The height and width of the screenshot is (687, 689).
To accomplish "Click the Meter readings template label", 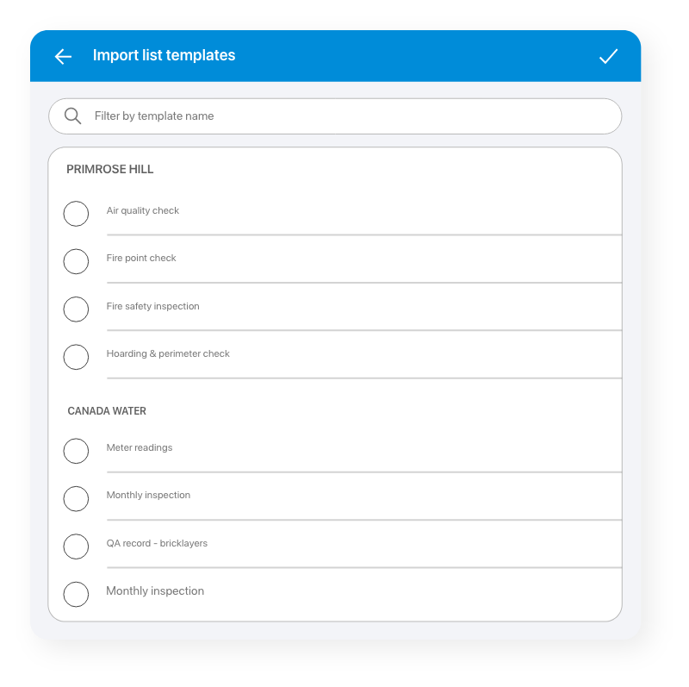I will click(x=140, y=448).
